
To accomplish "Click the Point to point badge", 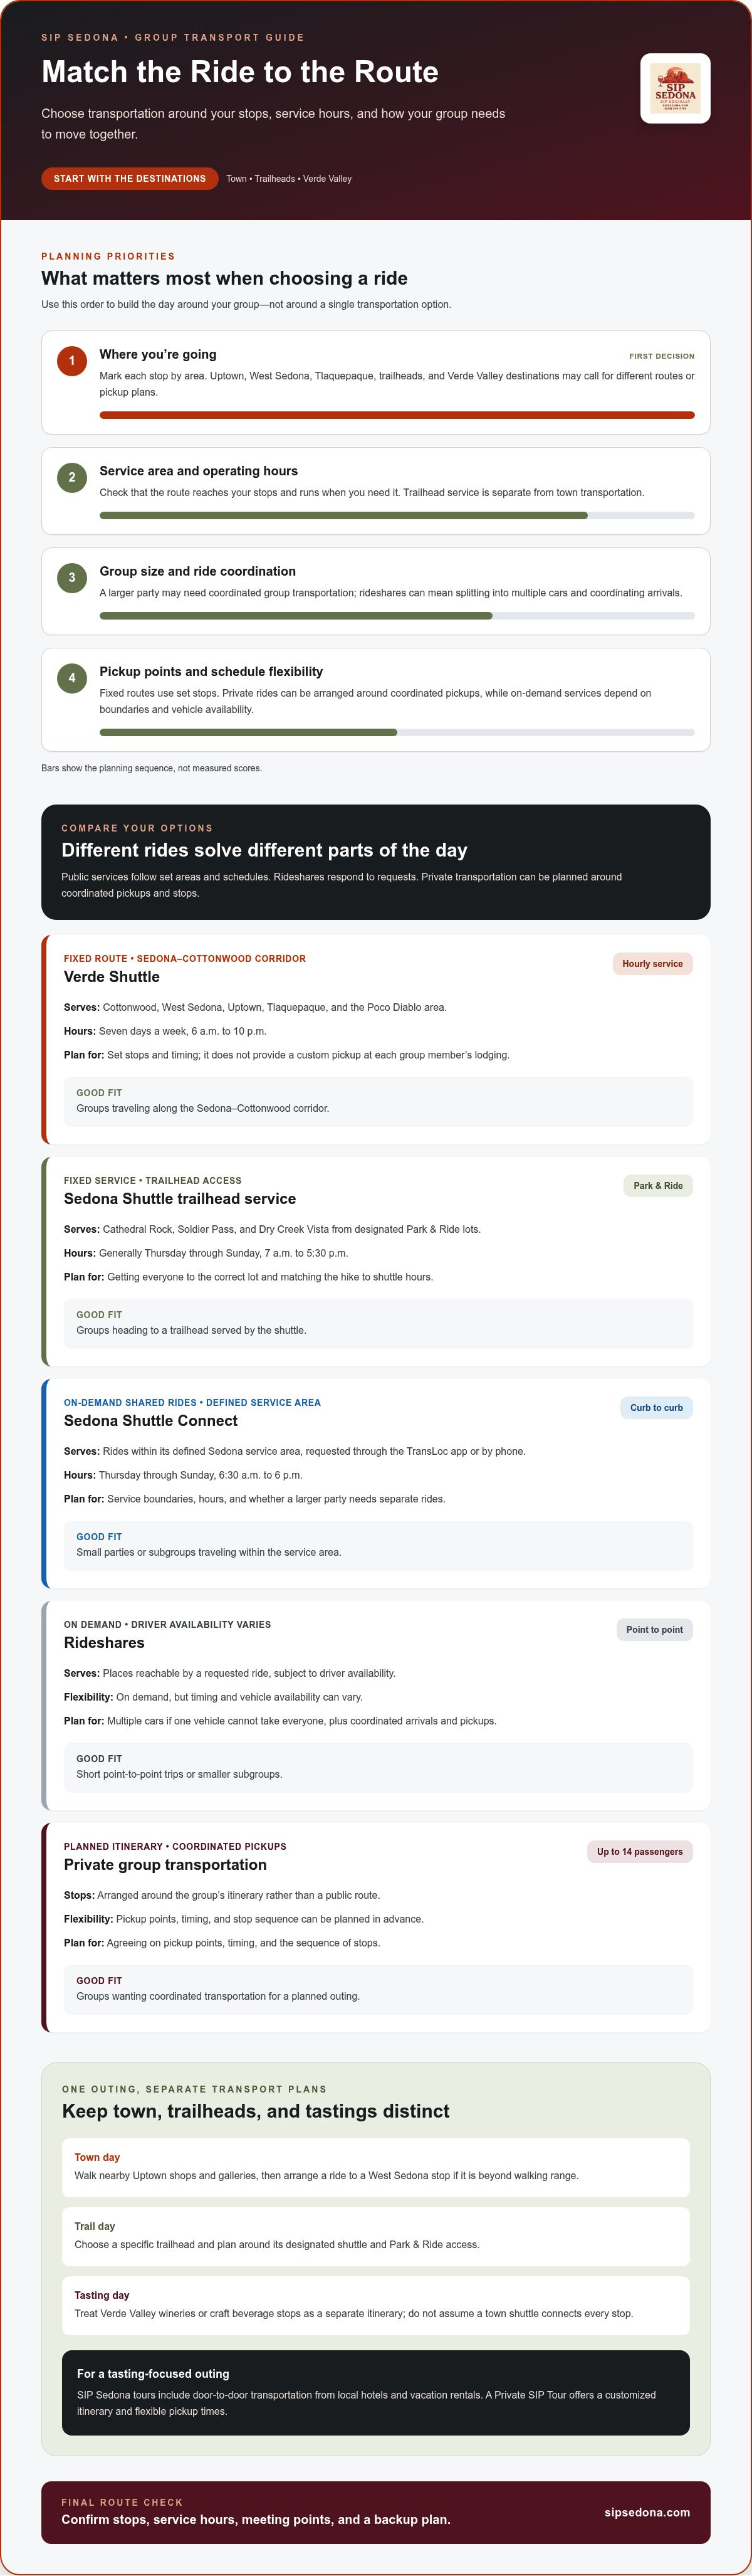I will (654, 1630).
